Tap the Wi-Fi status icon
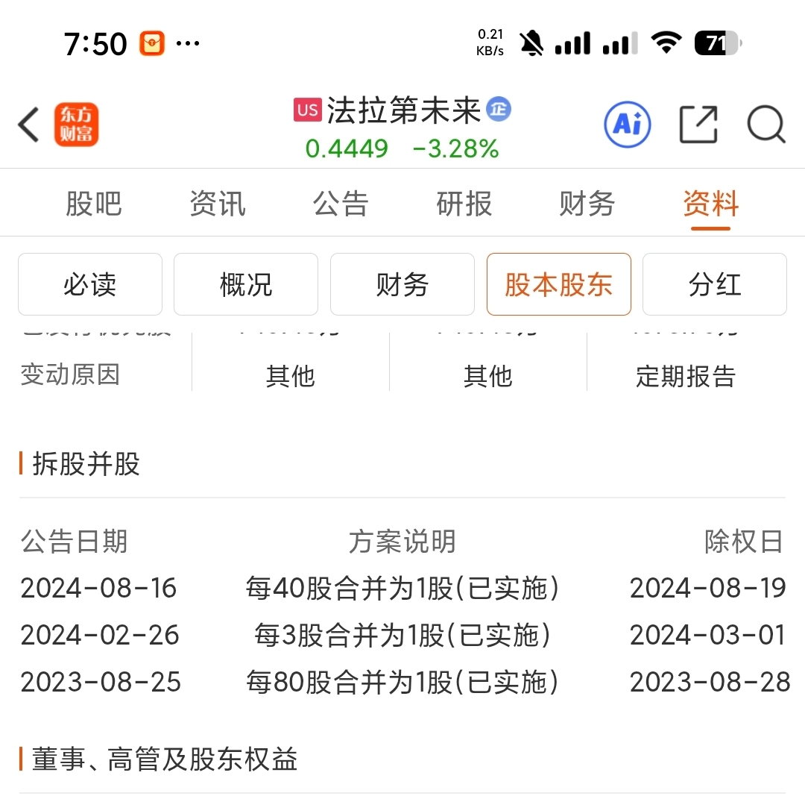 click(666, 43)
